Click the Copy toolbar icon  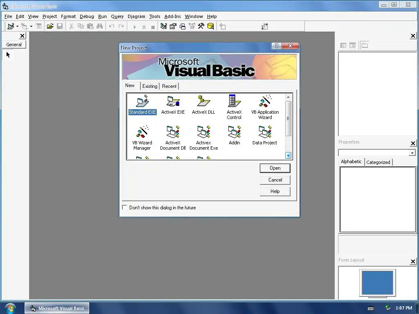point(81,26)
